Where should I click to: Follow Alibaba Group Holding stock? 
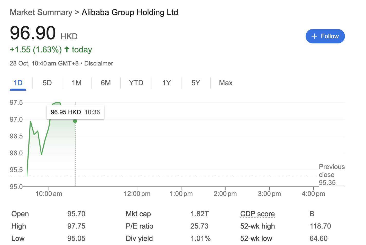(x=325, y=36)
